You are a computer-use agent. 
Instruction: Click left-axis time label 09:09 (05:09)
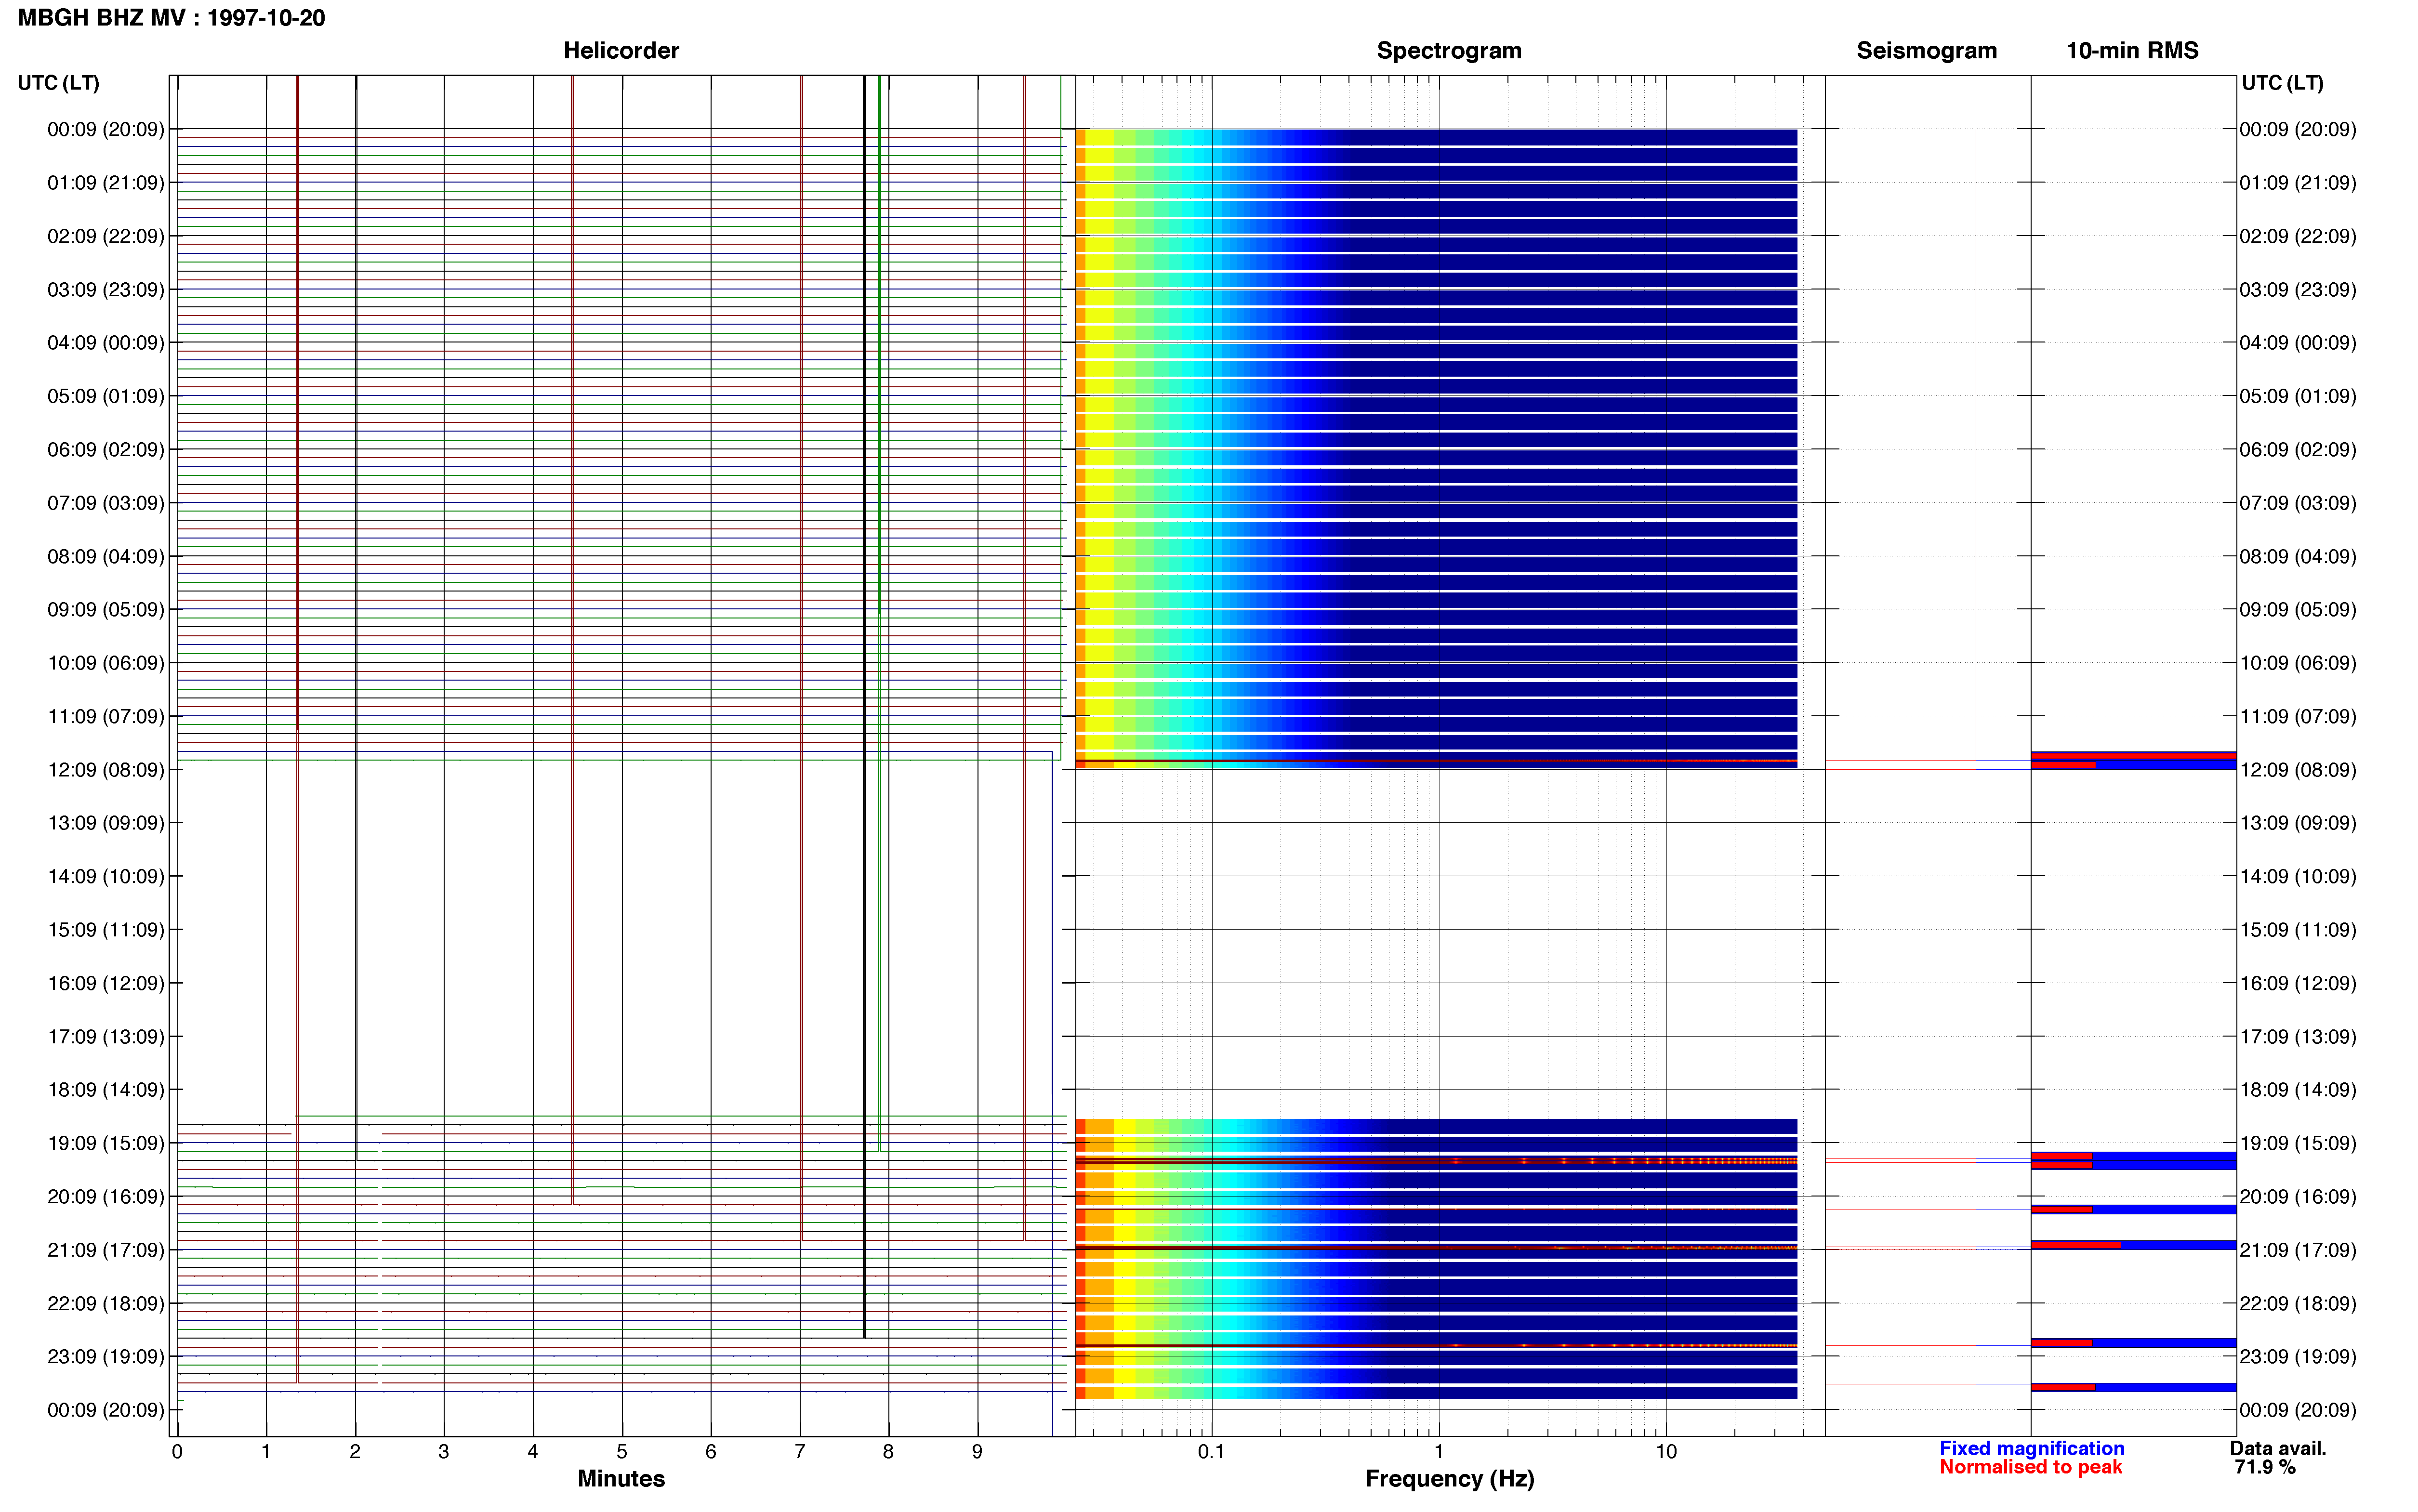106,610
